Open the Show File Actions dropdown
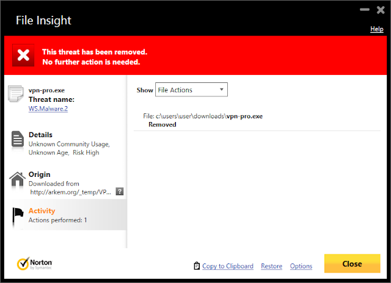391x283 pixels. coord(191,90)
